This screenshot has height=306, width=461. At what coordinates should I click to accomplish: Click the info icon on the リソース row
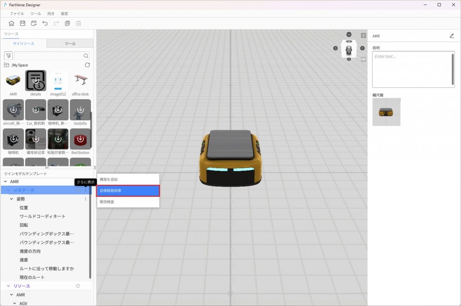[78, 286]
